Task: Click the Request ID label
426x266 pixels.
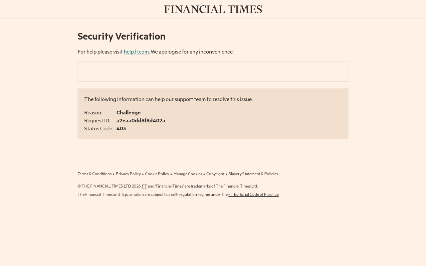Action: click(97, 121)
